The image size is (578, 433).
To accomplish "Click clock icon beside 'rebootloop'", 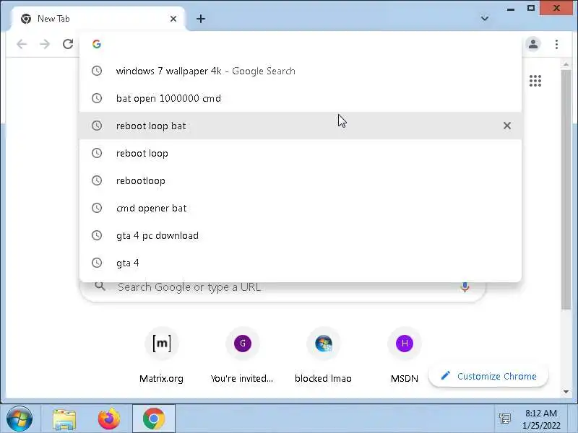I will pyautogui.click(x=97, y=181).
